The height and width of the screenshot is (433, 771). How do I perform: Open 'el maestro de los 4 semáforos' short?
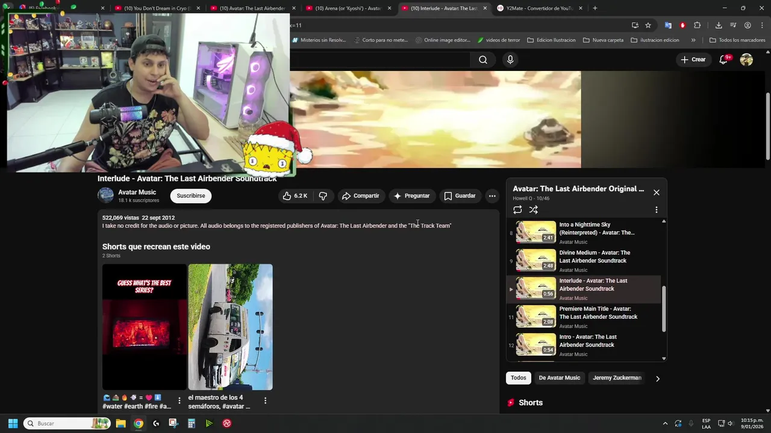coord(230,327)
